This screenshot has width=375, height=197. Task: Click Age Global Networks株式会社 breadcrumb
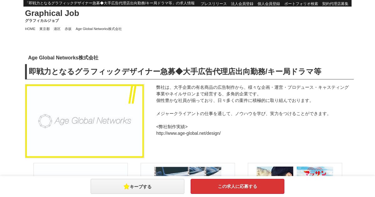click(99, 29)
